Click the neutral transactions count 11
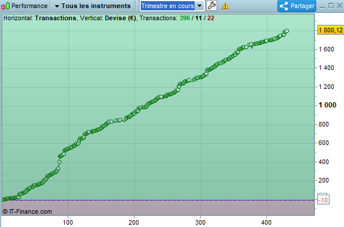Screen dimensions: 344x227 198,18
